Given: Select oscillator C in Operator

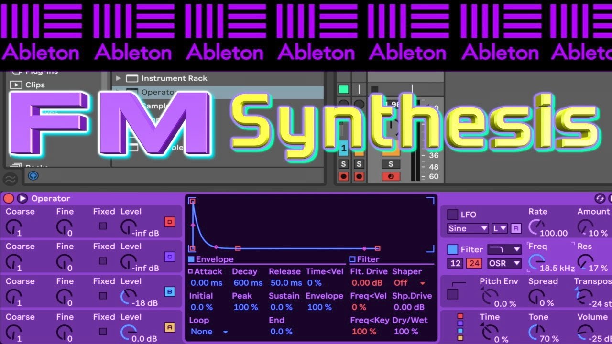Looking at the screenshot, I should tap(170, 257).
